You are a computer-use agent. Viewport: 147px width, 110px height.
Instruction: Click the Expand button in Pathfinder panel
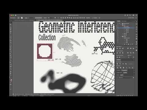(130, 64)
